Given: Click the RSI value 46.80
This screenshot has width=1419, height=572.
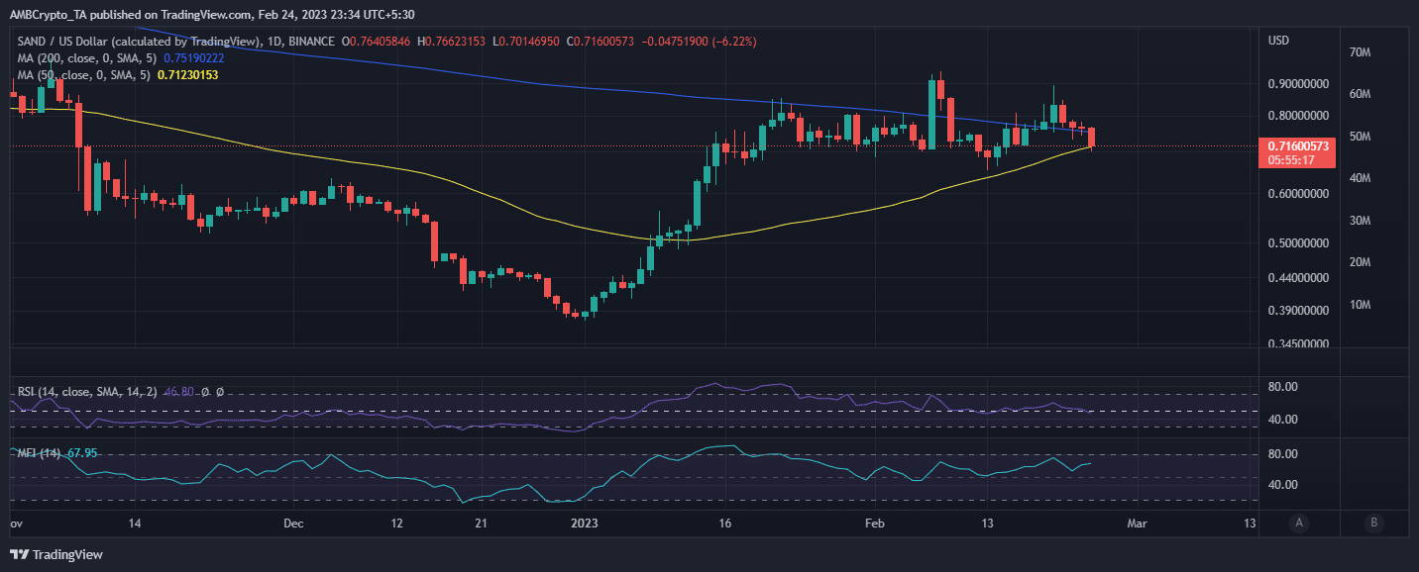Looking at the screenshot, I should pos(176,392).
